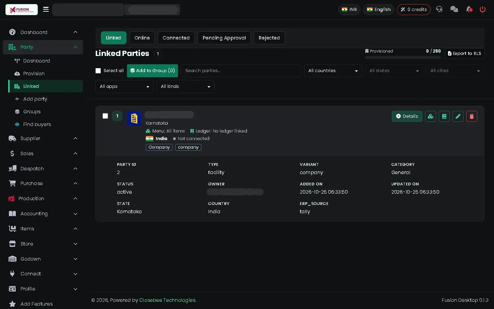494x309 pixels.
Task: Switch to the Rejected tab
Action: [269, 38]
